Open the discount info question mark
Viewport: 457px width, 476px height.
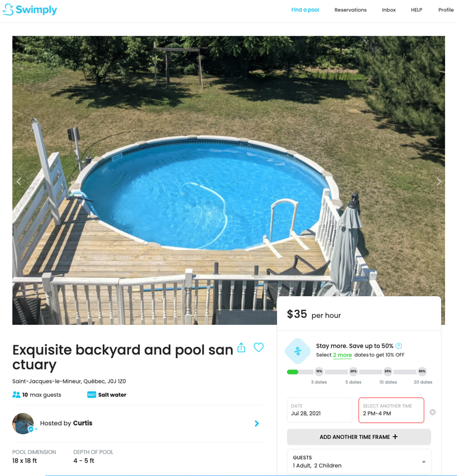(x=399, y=346)
